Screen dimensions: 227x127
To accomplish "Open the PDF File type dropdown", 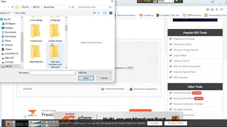I will coord(95,73).
